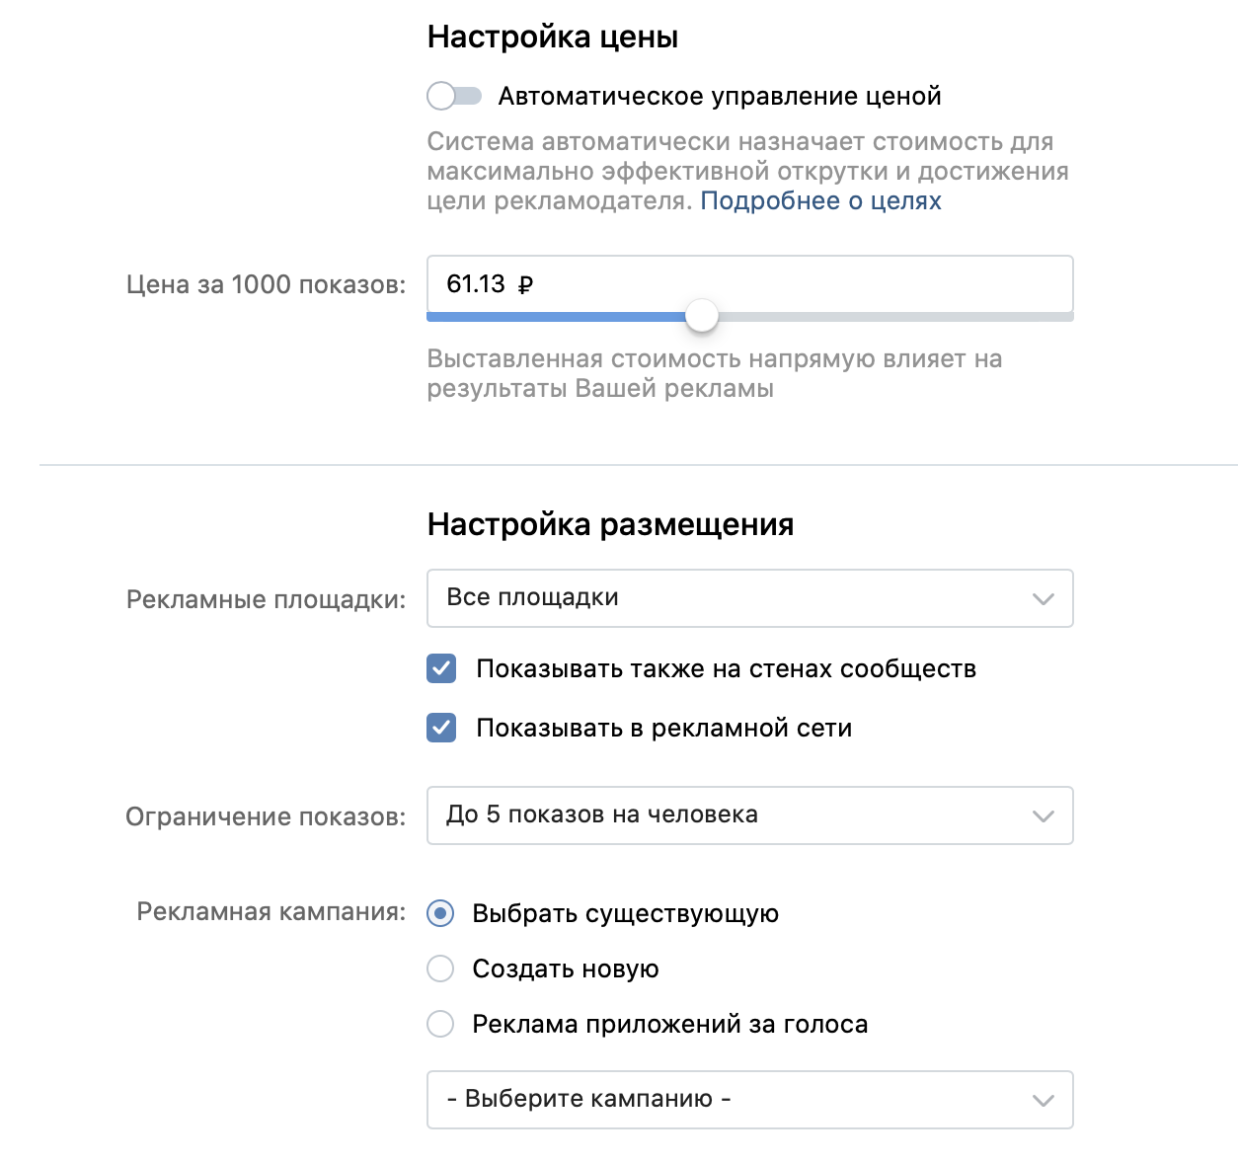
Task: Select 'Реклама приложений за голоса' option
Action: tap(440, 1024)
